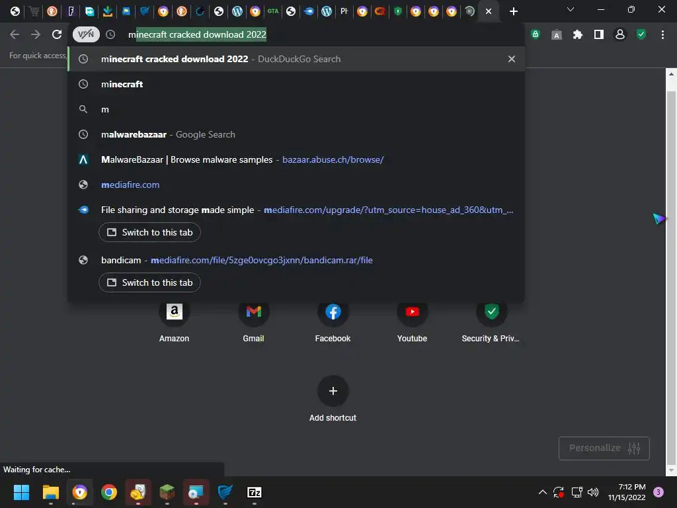This screenshot has height=508, width=677.
Task: Go forward to next page
Action: tap(36, 34)
